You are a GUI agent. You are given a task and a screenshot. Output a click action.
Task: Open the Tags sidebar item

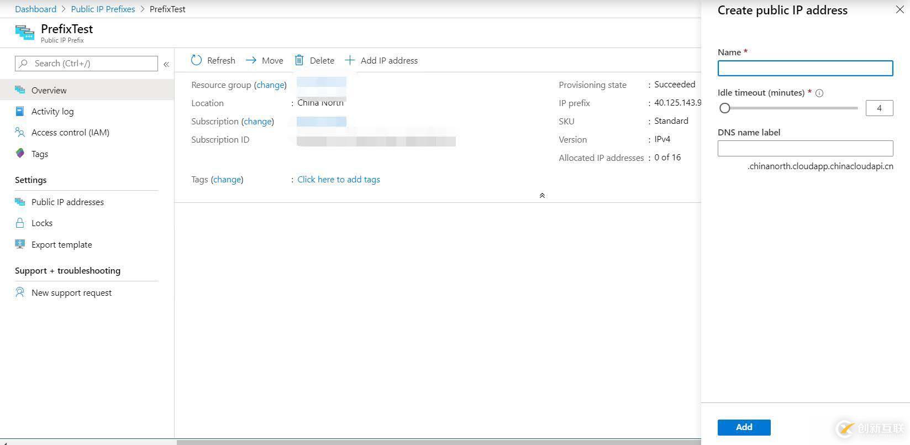point(39,154)
